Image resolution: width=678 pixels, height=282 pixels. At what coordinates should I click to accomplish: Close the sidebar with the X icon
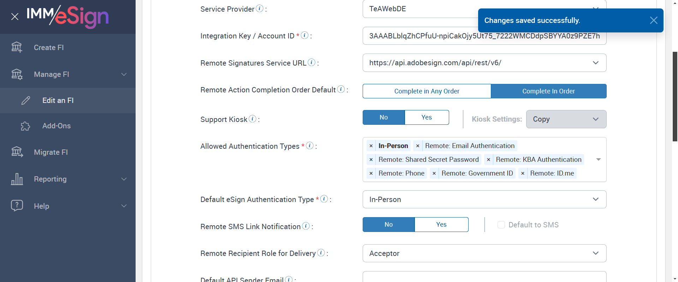click(x=15, y=17)
